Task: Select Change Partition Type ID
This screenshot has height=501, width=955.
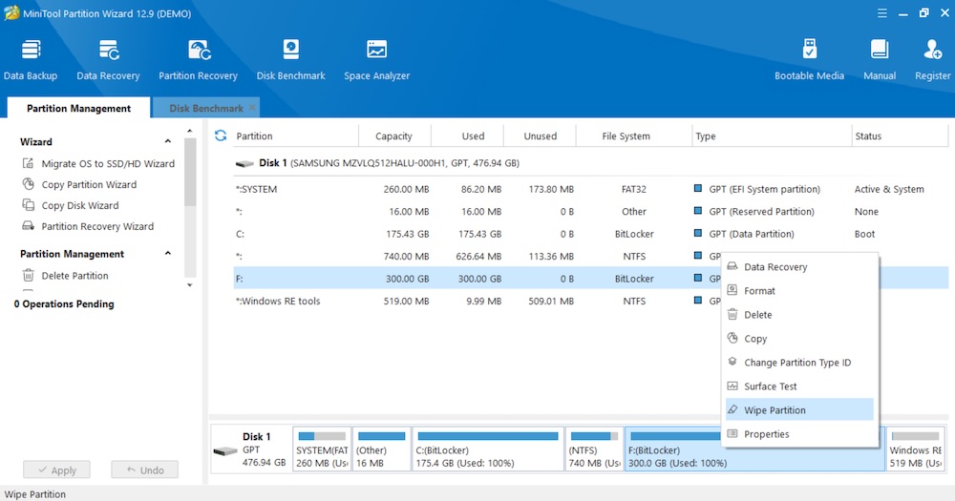Action: (x=799, y=363)
